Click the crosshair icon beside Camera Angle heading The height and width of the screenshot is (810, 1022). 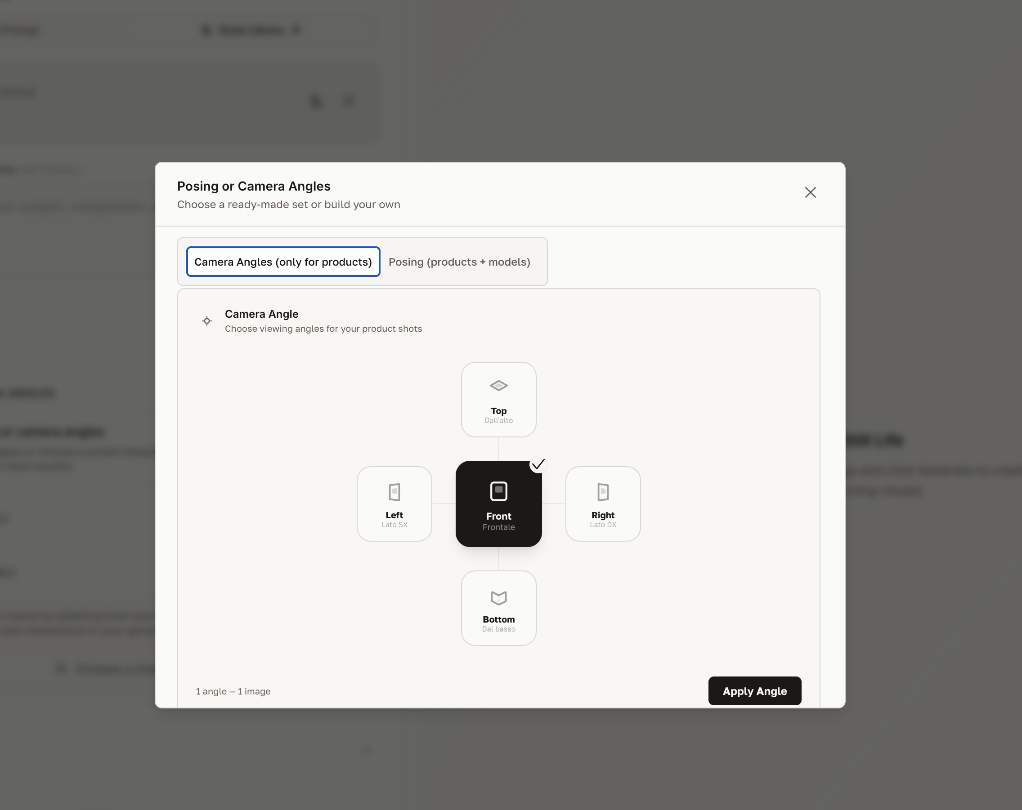point(206,320)
